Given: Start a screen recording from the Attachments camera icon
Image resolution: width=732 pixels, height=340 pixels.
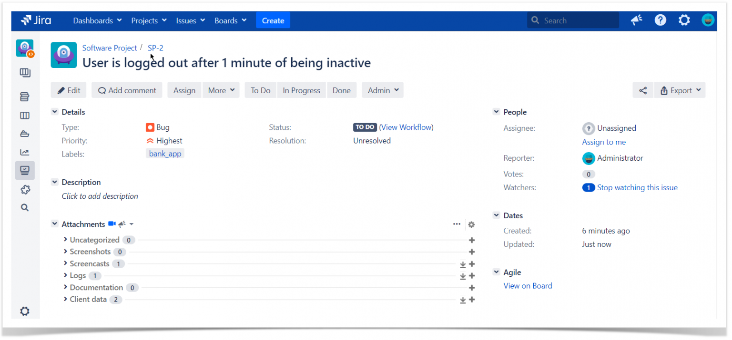Looking at the screenshot, I should click(113, 223).
